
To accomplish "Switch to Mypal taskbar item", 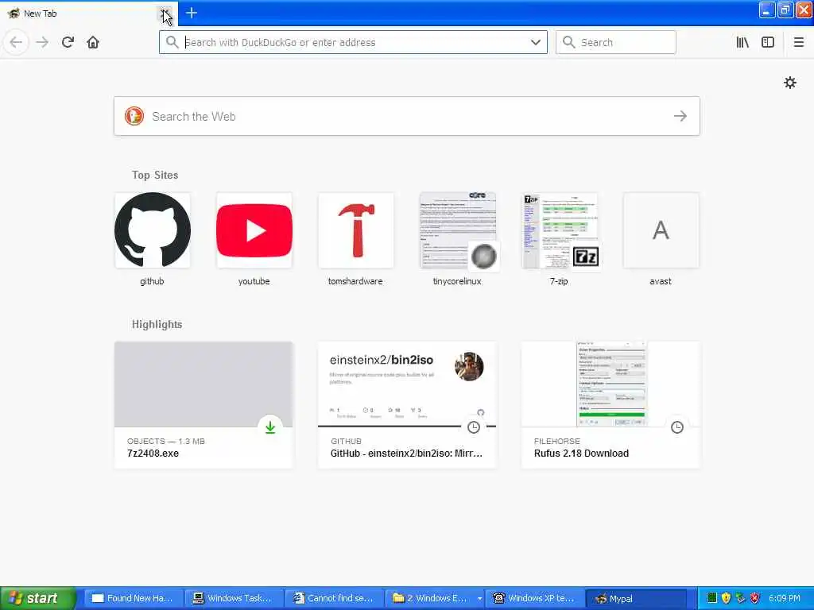I will (x=634, y=598).
